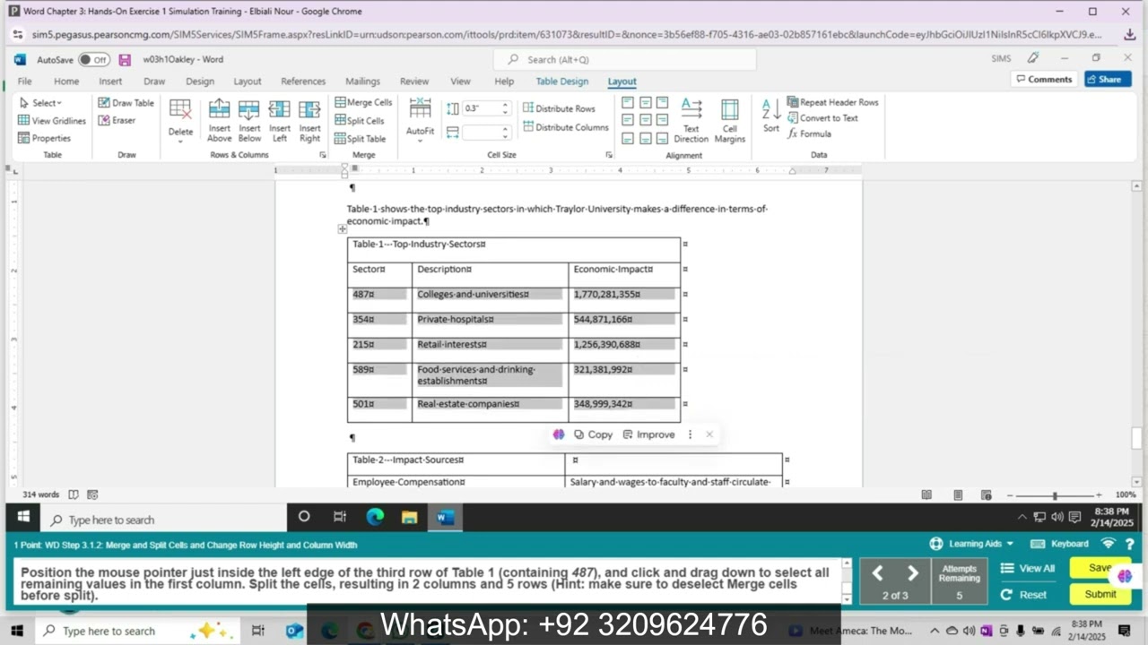1148x645 pixels.
Task: Open more options in floating toolbar
Action: (690, 434)
